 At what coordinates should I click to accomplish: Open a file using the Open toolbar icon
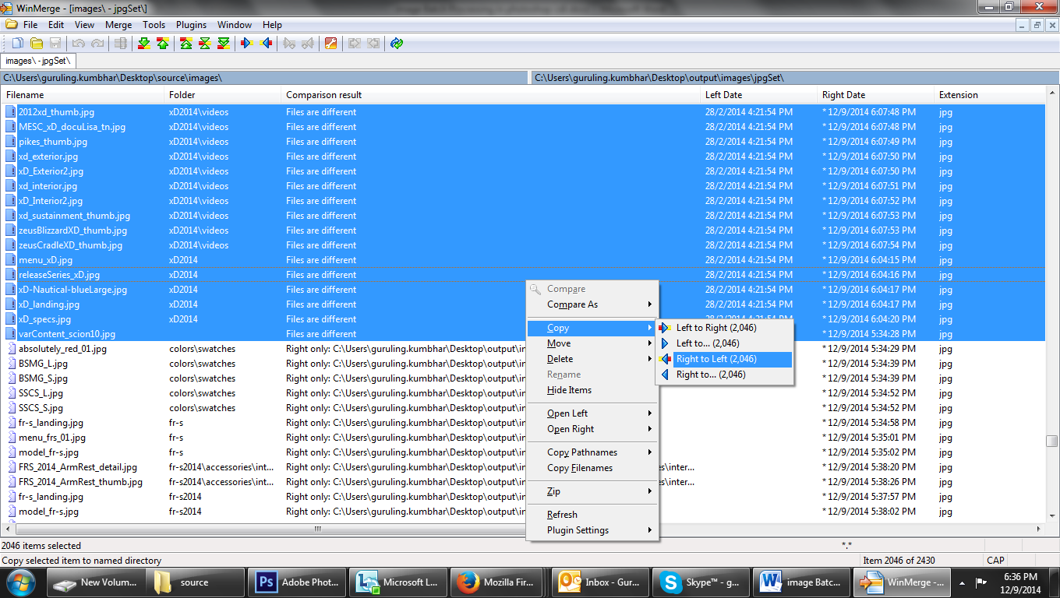[x=37, y=44]
